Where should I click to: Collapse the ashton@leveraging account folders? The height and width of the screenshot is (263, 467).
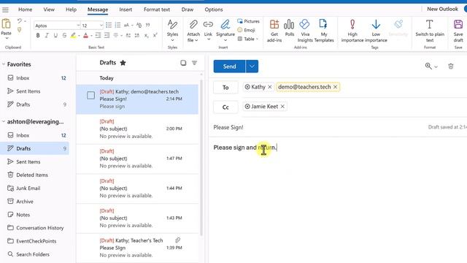[x=4, y=122]
